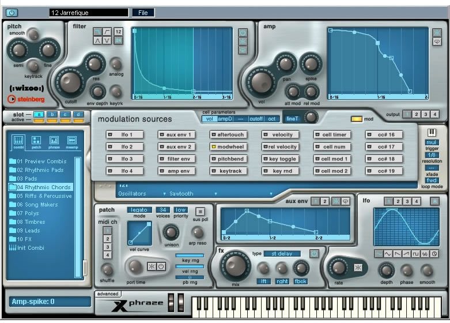Select the 12 dB filter slope
450x323 pixels.
pos(118,31)
